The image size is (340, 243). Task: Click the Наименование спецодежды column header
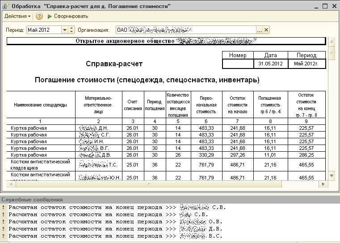coord(41,105)
